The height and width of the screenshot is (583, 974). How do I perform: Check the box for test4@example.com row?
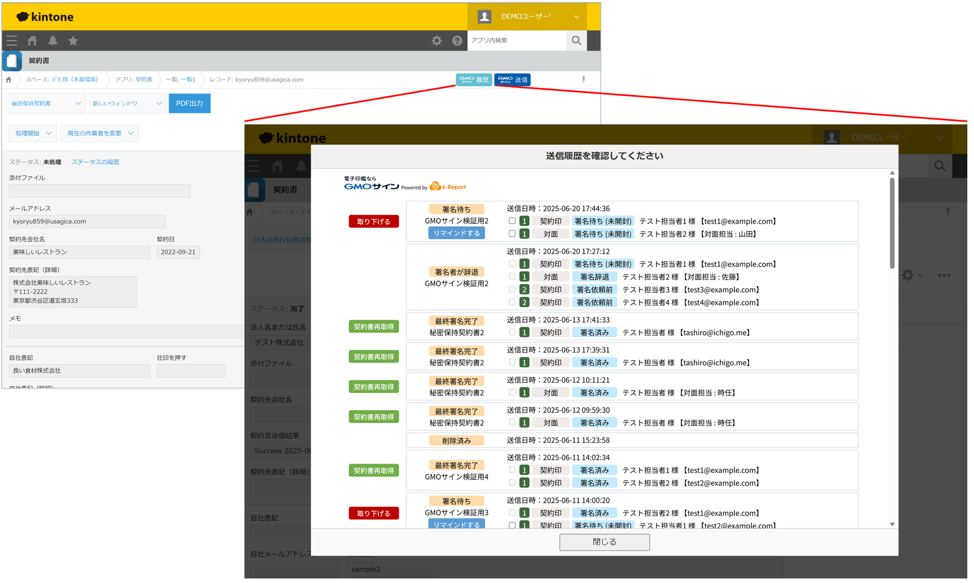coord(512,302)
